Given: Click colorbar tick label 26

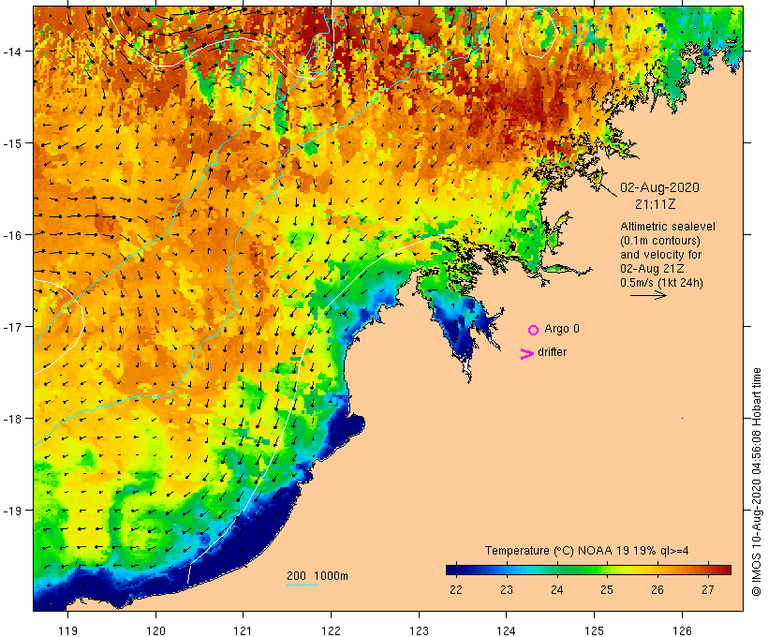Looking at the screenshot, I should [657, 590].
